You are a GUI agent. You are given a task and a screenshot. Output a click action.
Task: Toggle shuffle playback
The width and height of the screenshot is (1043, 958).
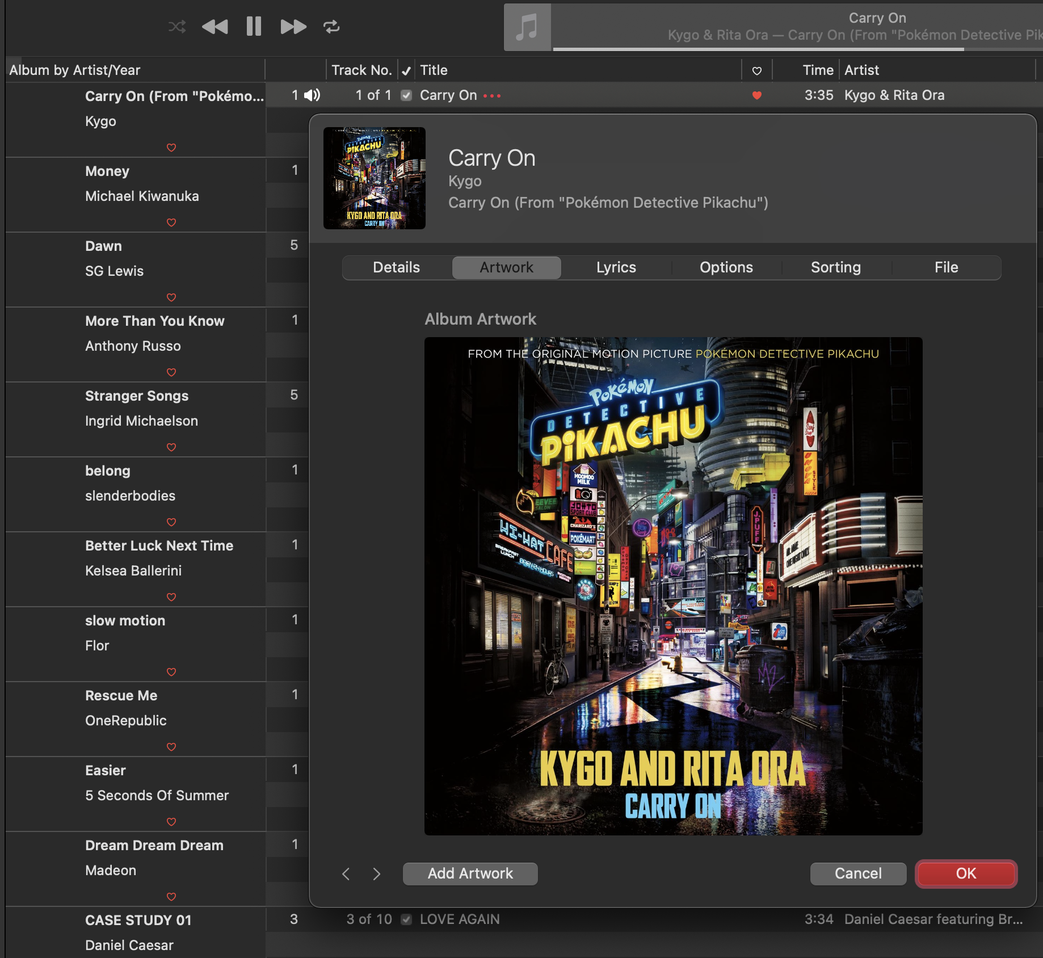[177, 27]
